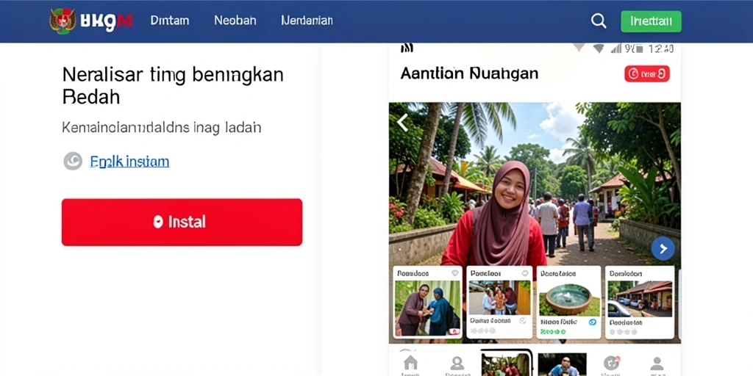Screen dimensions: 753x376
Task: Open second card thumbnail with group of people
Action: tap(500, 297)
